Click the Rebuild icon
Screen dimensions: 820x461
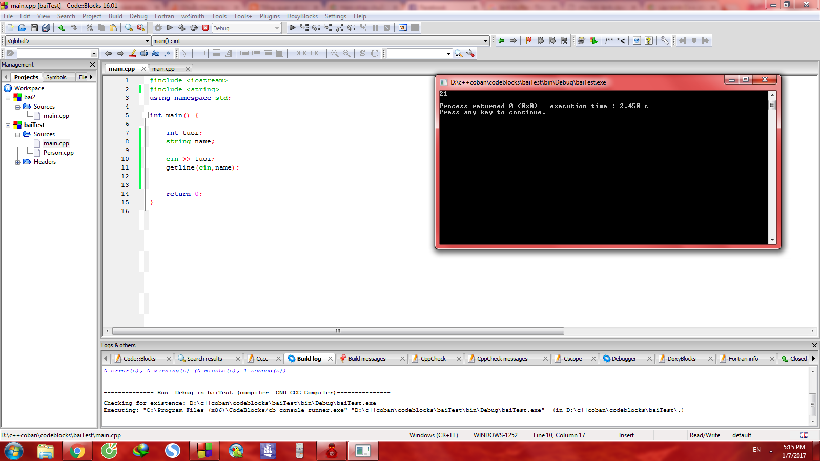(194, 28)
